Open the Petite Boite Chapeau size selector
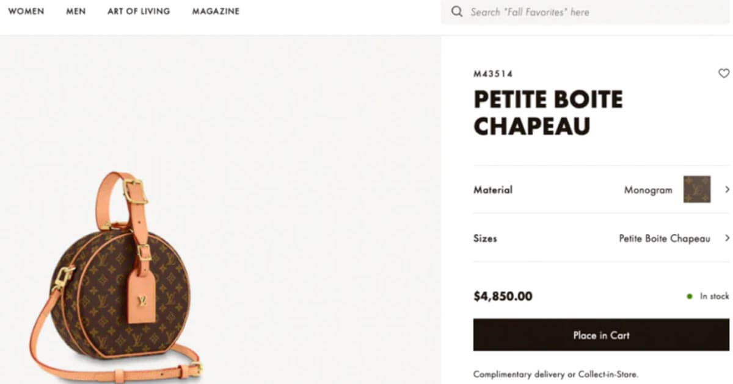 coord(665,238)
